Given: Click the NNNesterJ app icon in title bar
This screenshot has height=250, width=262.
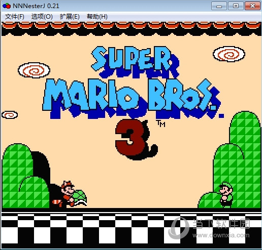Looking at the screenshot, I should coord(7,6).
